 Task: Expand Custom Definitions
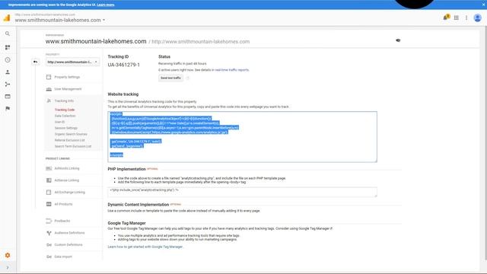pyautogui.click(x=68, y=245)
